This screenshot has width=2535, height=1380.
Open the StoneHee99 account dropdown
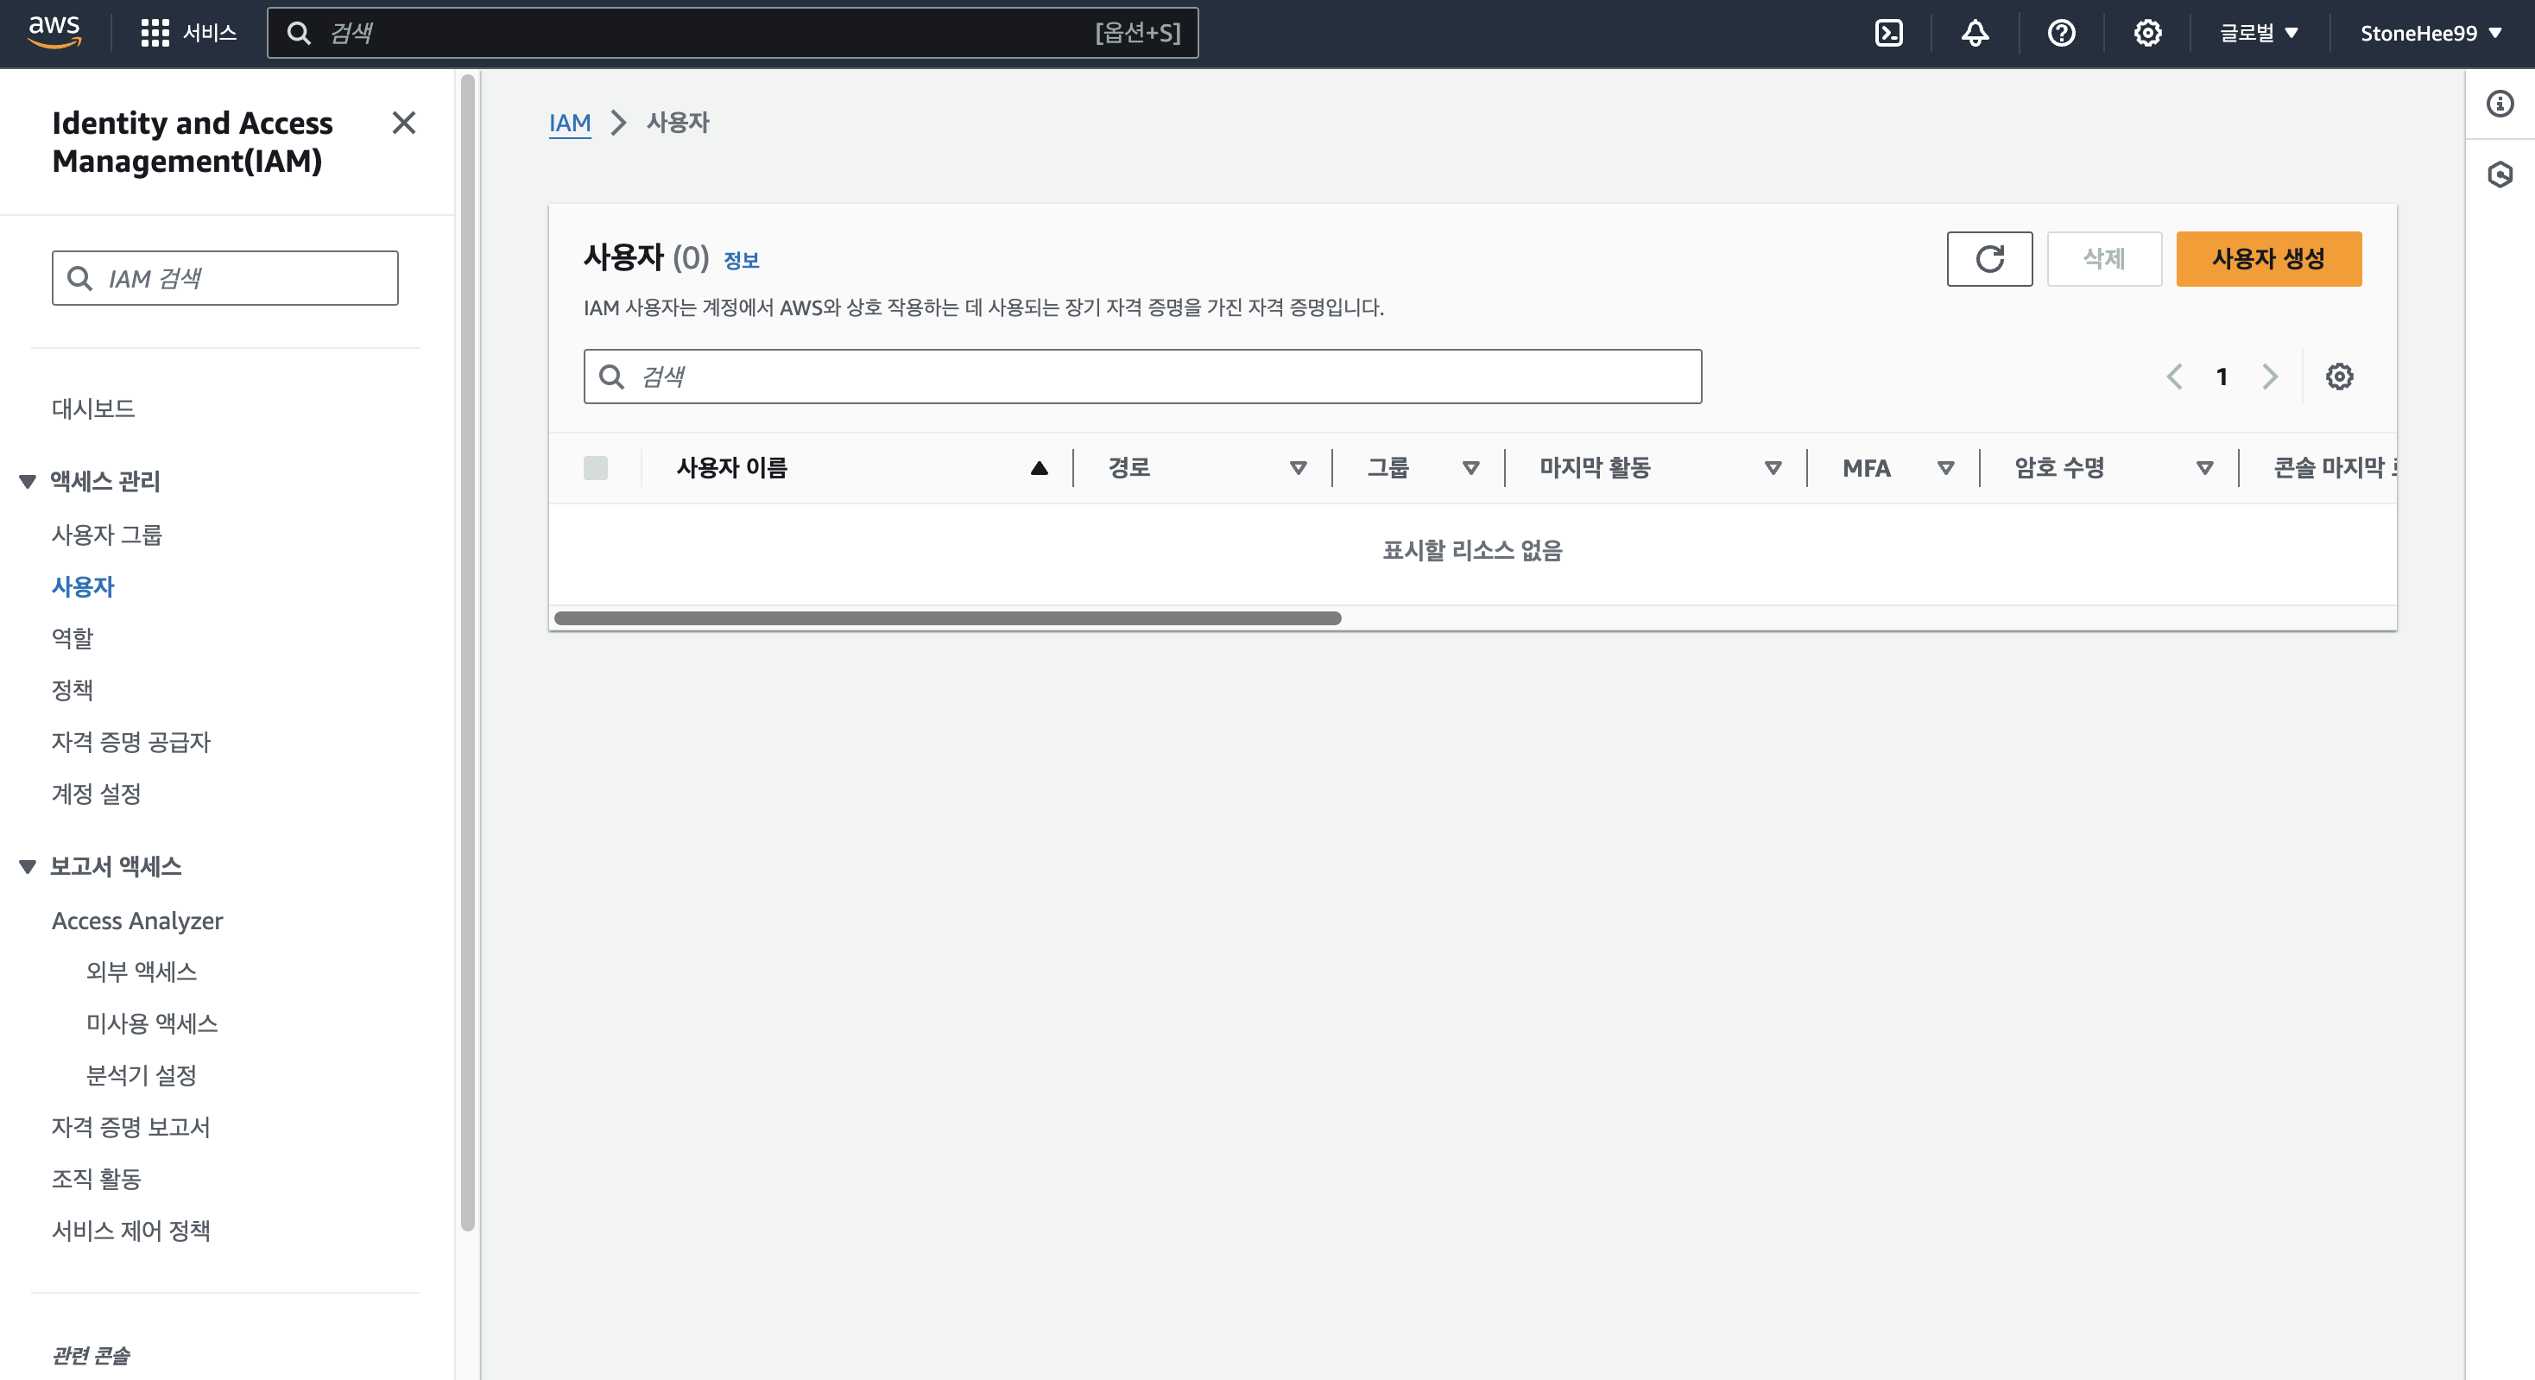[2430, 34]
